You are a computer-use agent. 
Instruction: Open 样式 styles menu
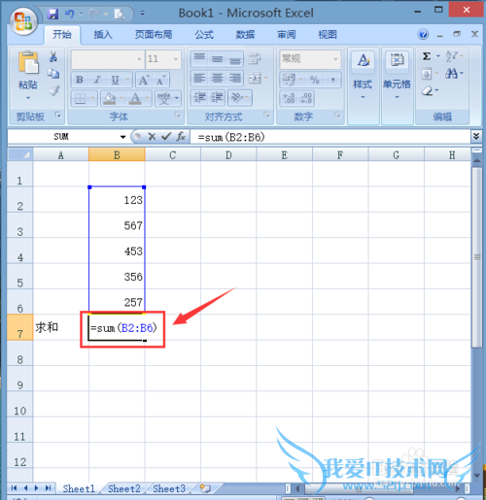(x=363, y=75)
